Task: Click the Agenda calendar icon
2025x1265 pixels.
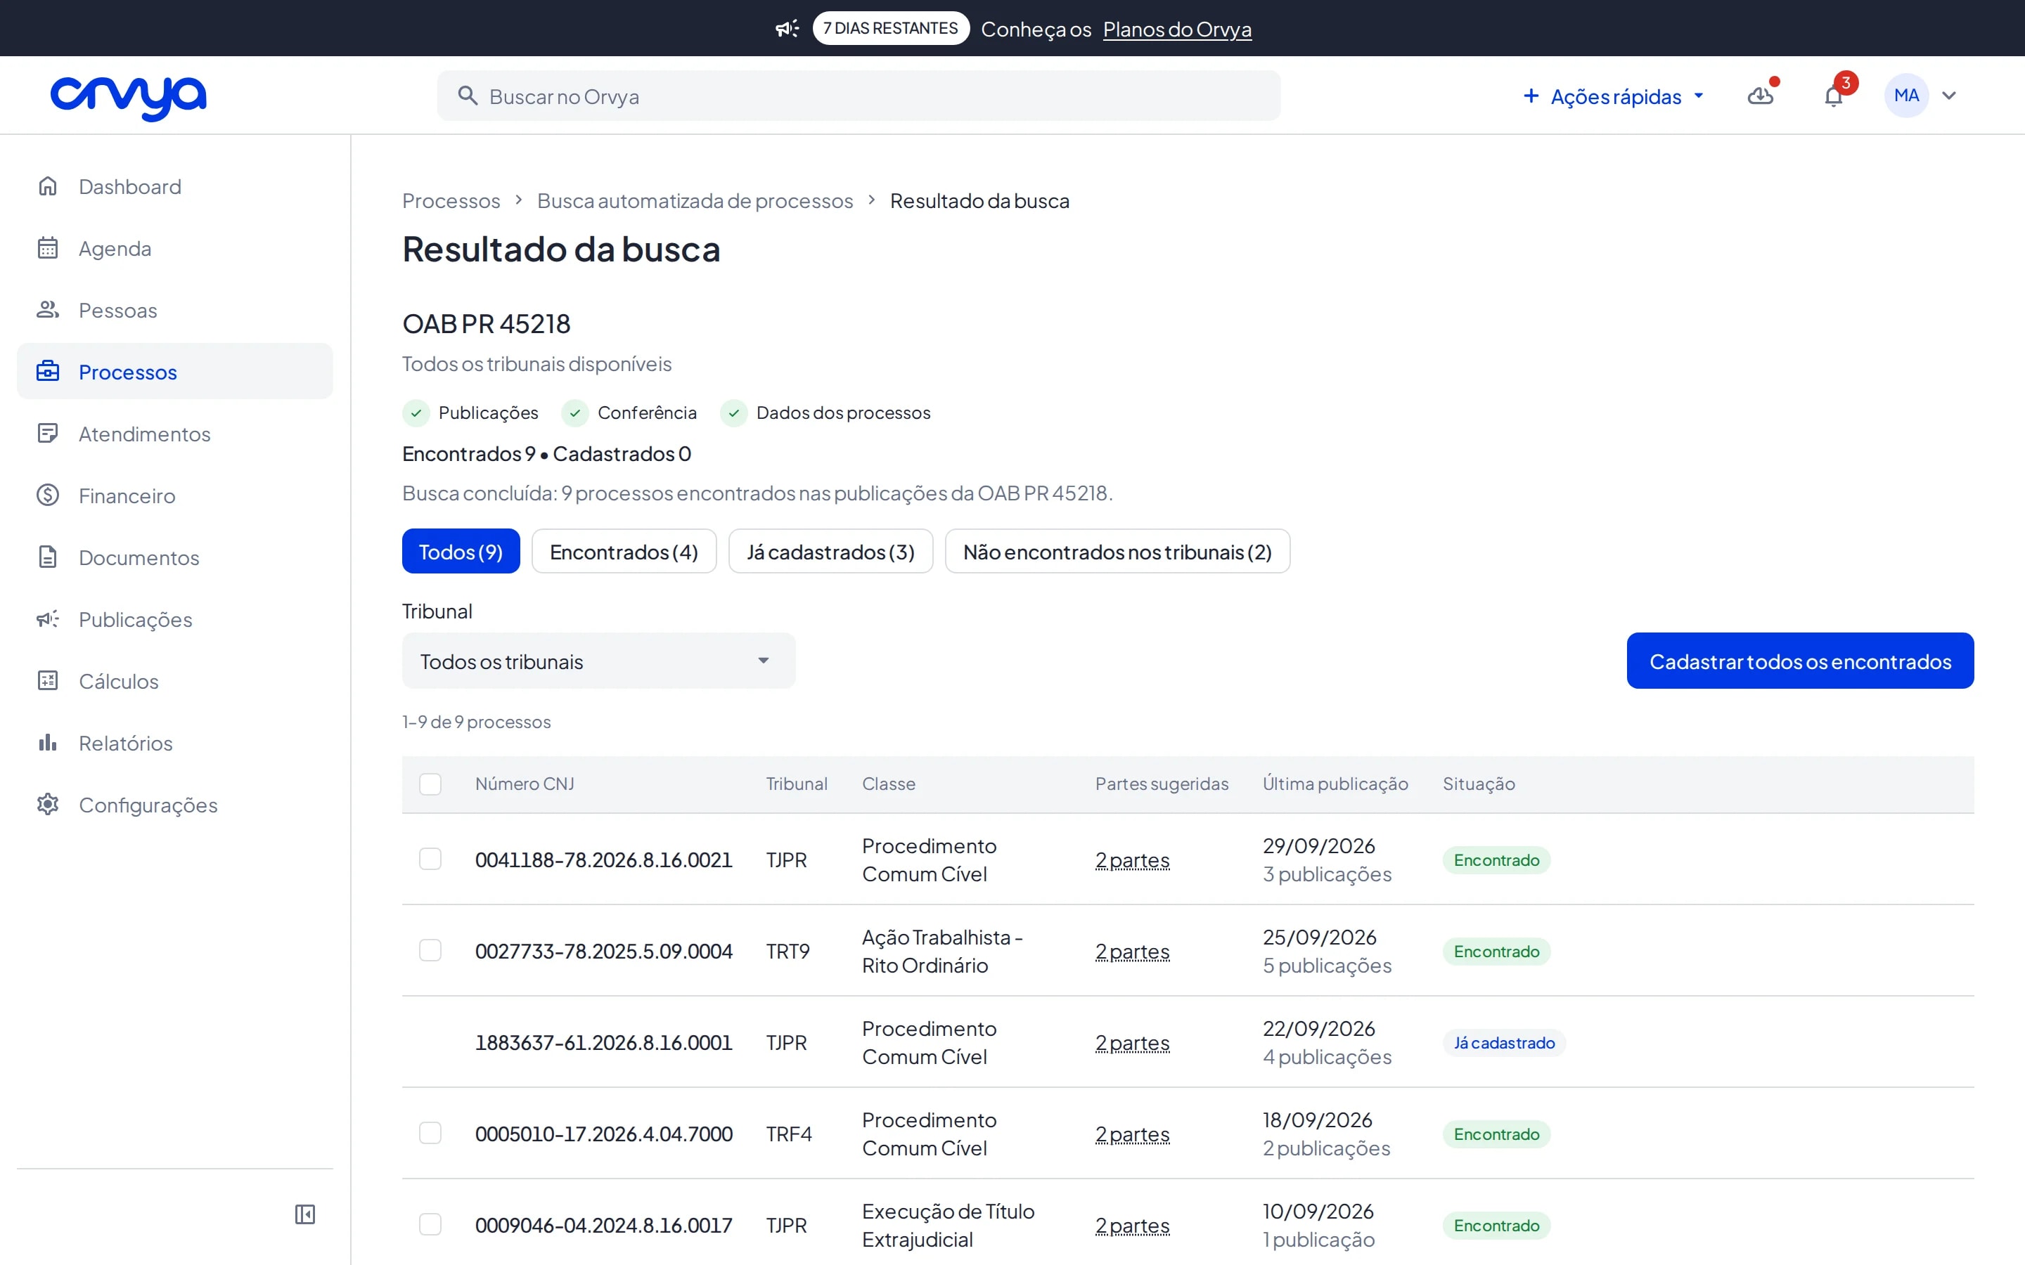Action: 48,247
